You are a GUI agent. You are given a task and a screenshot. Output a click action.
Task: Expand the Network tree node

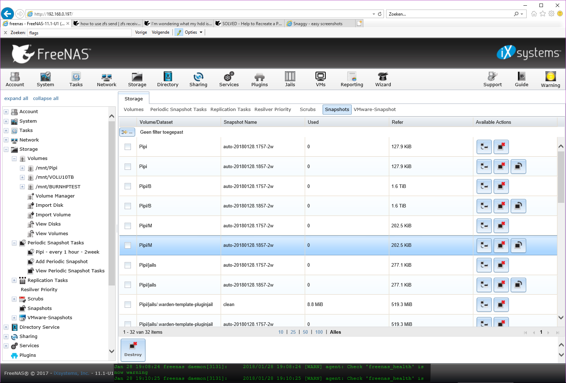pos(6,140)
